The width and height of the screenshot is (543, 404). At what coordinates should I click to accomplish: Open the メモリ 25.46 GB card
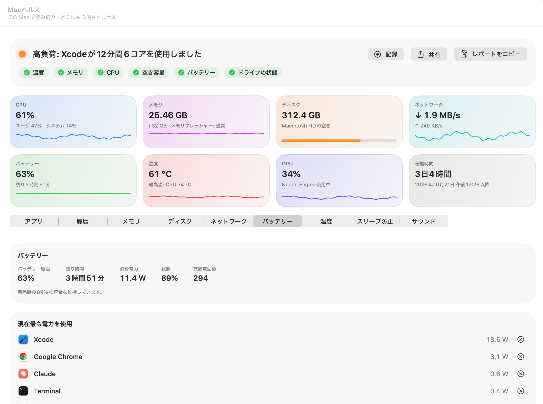tap(206, 122)
